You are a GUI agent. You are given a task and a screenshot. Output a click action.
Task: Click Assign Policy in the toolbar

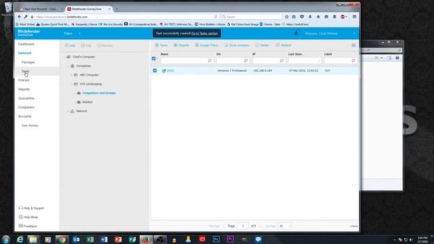coord(206,45)
